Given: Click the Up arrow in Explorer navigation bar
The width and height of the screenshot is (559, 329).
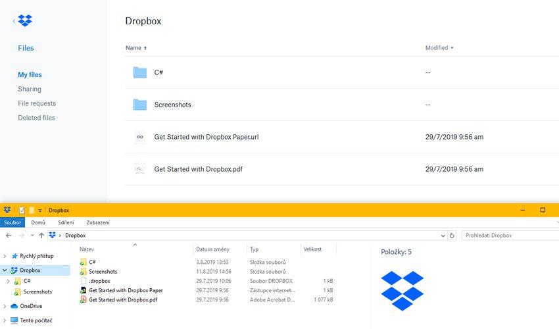Looking at the screenshot, I should (41, 235).
